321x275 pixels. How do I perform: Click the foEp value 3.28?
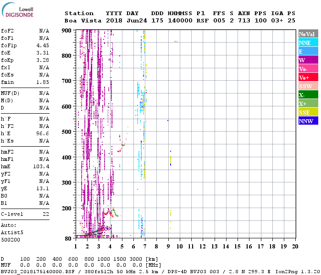[43, 60]
